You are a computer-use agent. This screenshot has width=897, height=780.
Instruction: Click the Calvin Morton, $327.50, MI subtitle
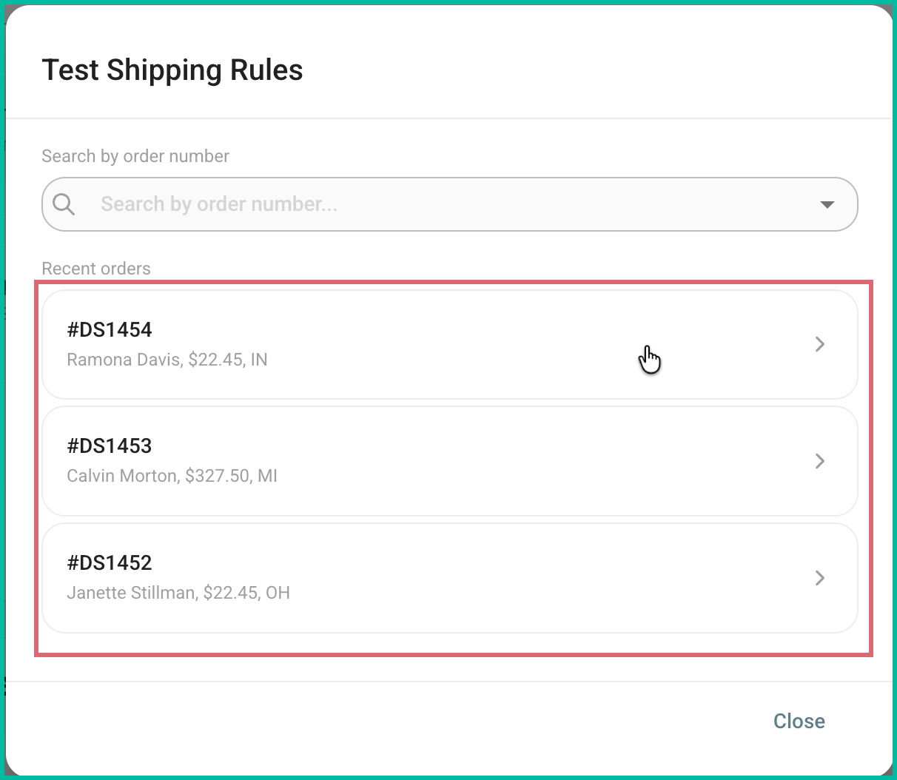[172, 476]
